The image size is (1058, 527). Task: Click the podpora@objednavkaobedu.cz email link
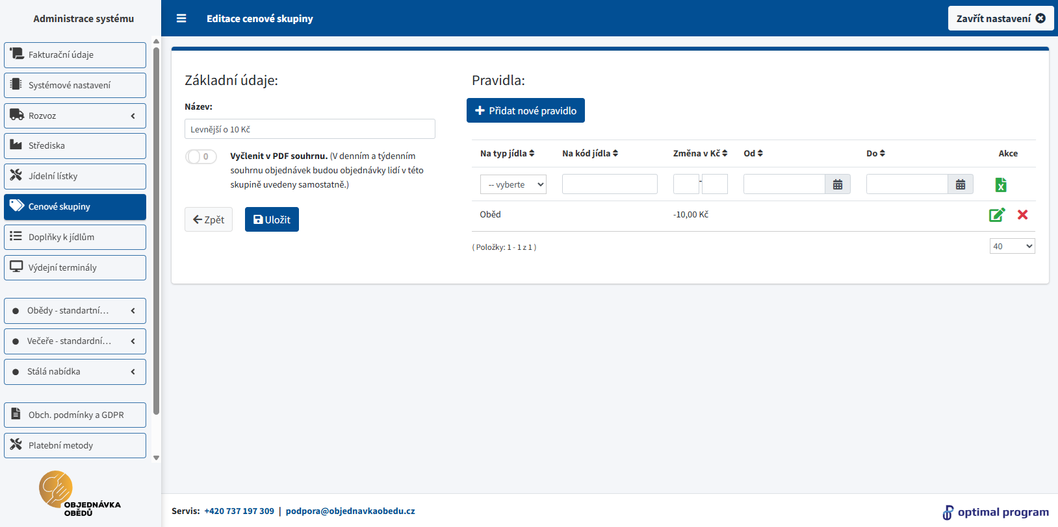pos(350,511)
